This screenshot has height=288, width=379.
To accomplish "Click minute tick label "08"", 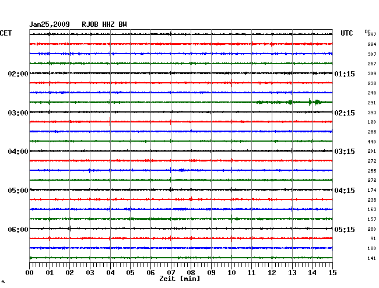I will pyautogui.click(x=191, y=273).
